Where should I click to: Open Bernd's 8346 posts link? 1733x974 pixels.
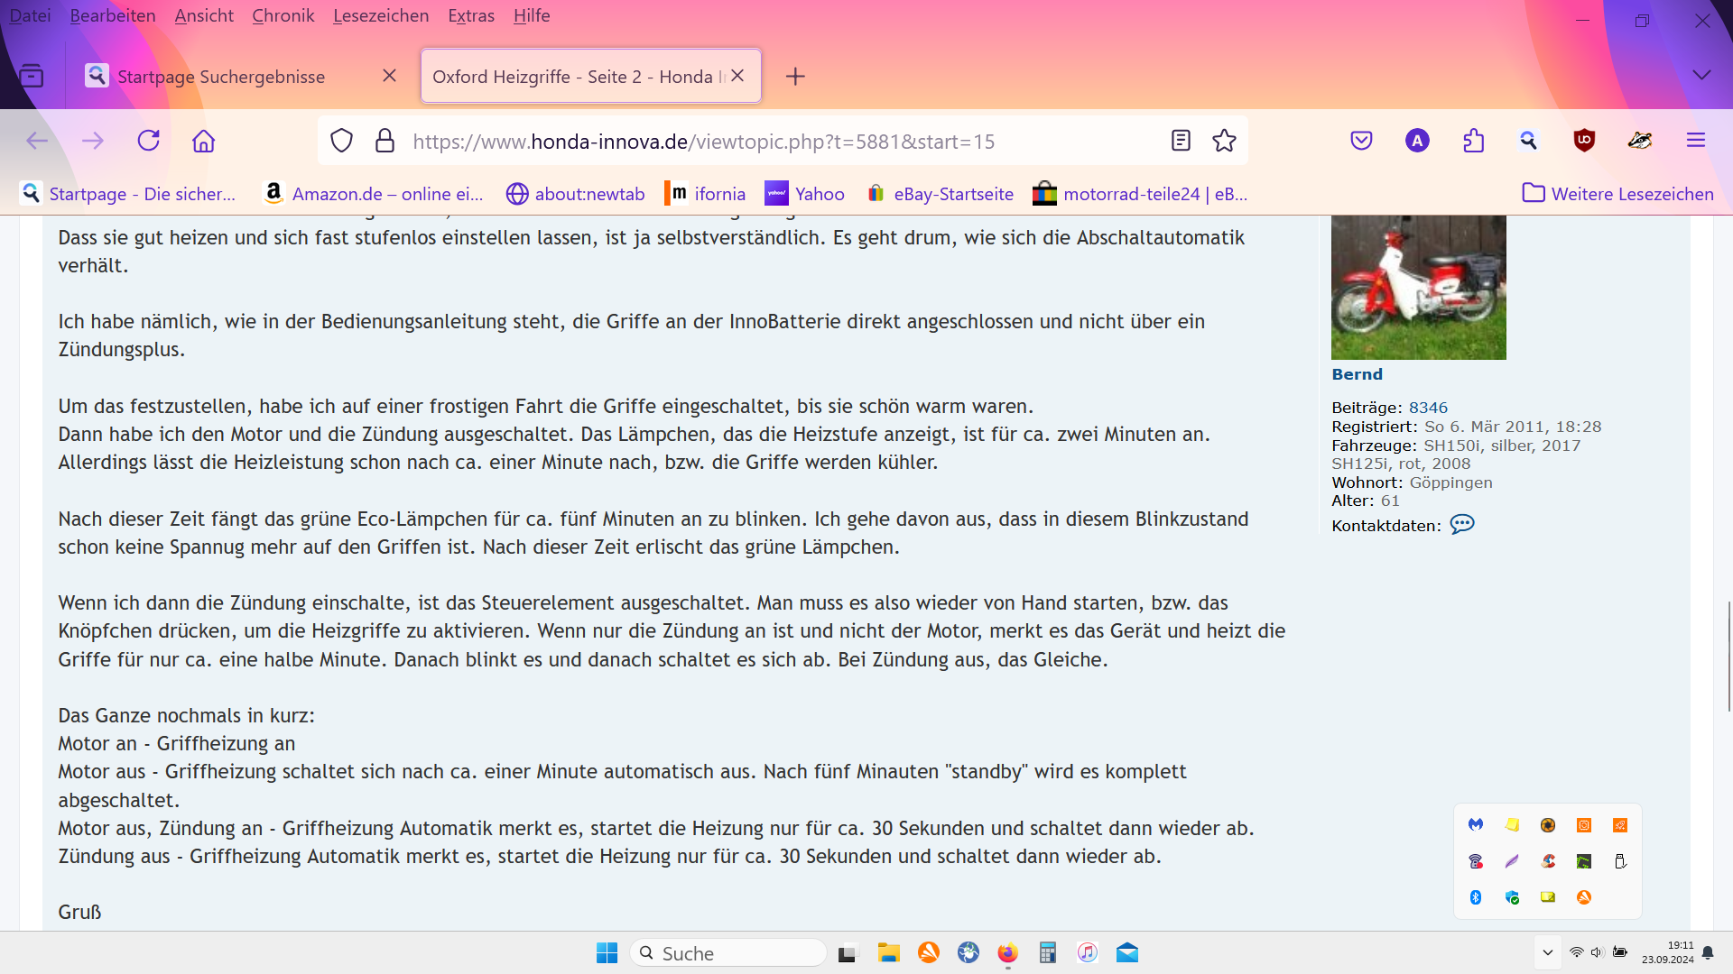1428,408
